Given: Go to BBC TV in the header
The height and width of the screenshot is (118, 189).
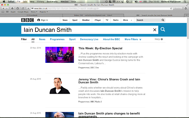Looking at the screenshot, I should click(107, 20).
